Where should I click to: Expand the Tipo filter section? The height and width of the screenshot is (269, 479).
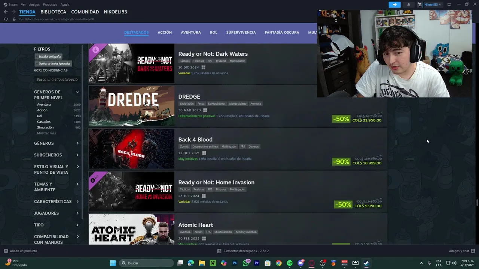(x=57, y=225)
